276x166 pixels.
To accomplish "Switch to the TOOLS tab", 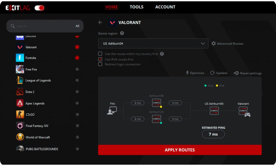I will (137, 7).
